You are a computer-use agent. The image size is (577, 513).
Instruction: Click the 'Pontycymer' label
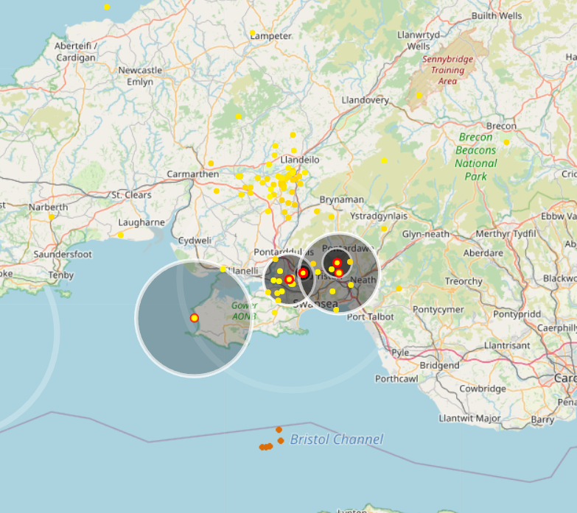click(x=438, y=309)
